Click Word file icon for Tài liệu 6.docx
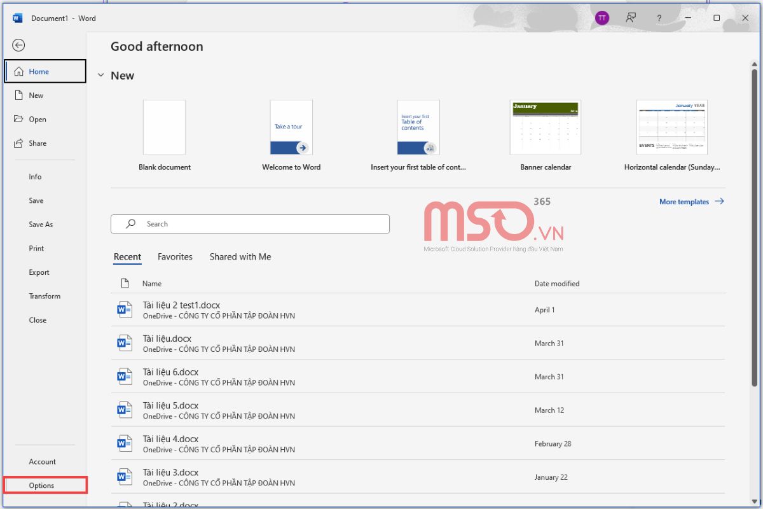Screen dimensions: 763x509 [125, 377]
